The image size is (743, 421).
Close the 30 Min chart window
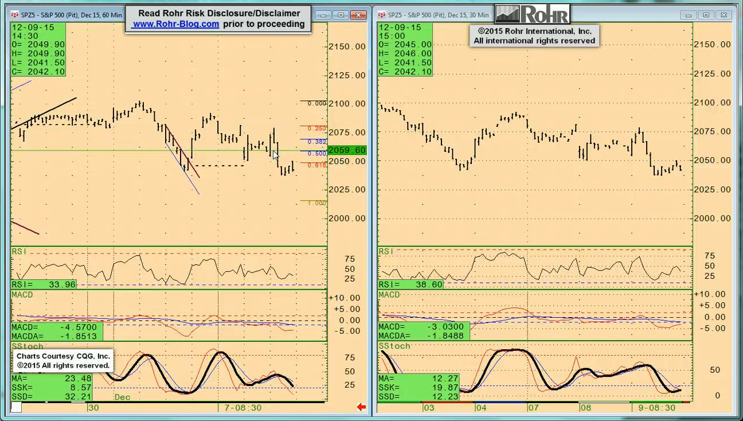(x=725, y=15)
